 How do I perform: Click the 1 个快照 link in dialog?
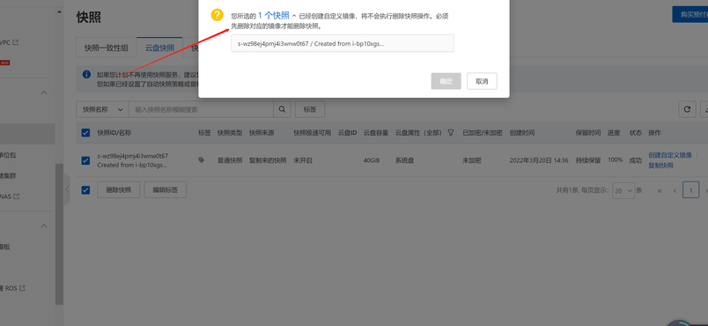274,15
